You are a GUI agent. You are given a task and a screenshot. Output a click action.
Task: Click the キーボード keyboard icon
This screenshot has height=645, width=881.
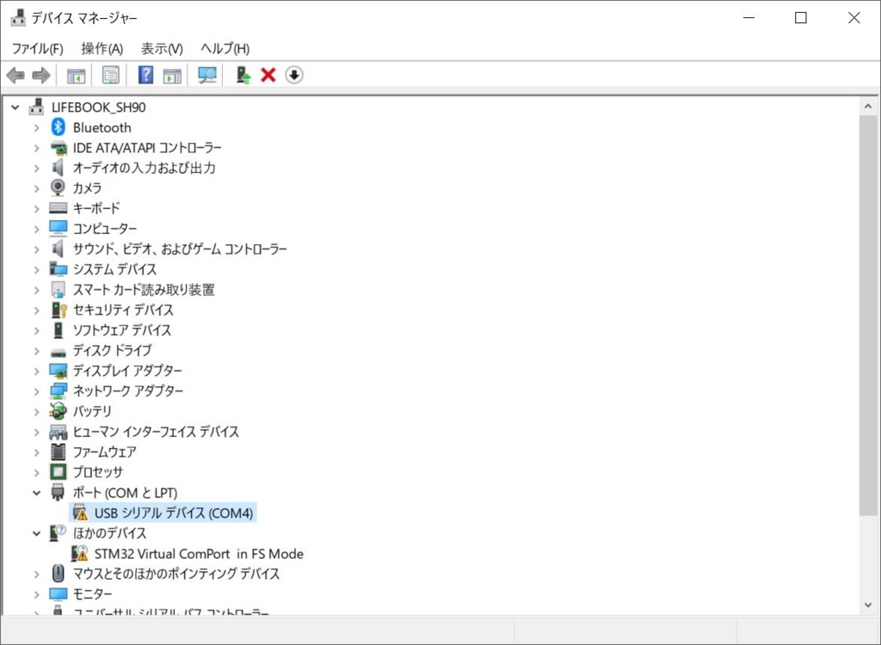pyautogui.click(x=58, y=208)
